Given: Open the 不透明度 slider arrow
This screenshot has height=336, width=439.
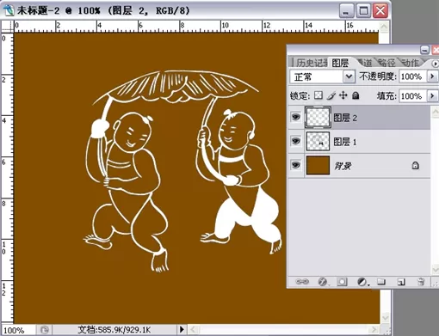Looking at the screenshot, I should [x=432, y=76].
